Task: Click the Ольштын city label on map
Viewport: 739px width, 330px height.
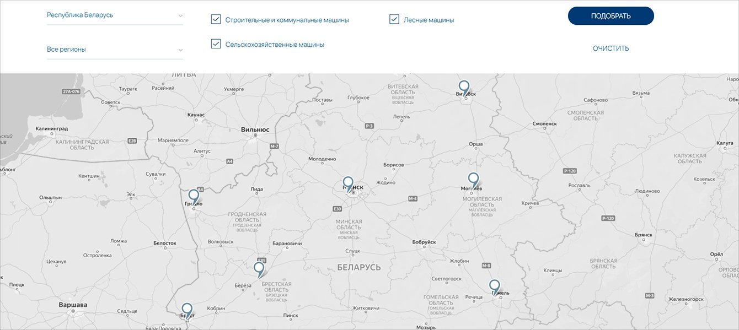Action: pyautogui.click(x=51, y=197)
